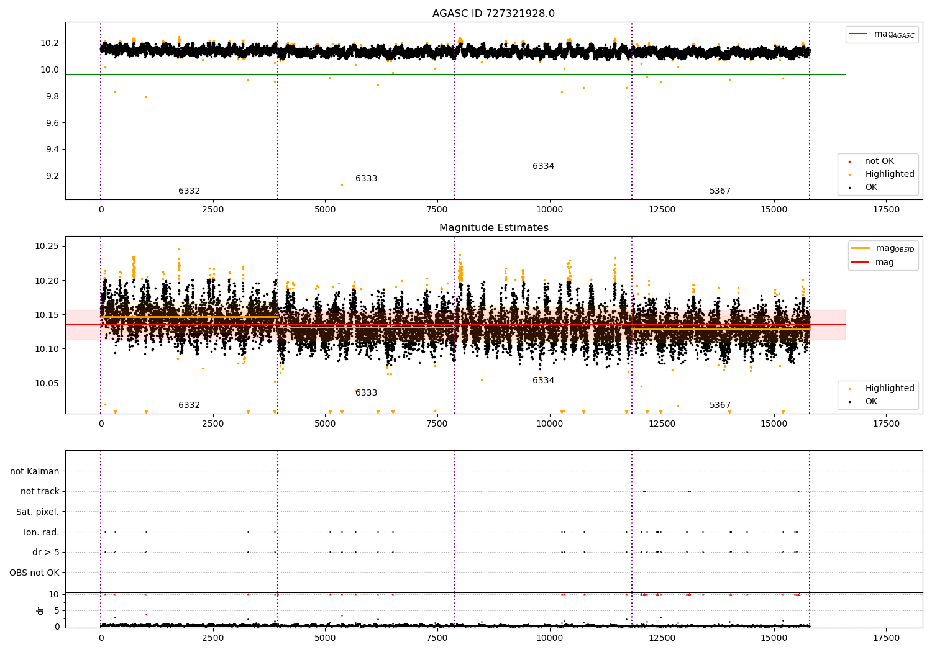
Task: Click the 10 tick on the dr axis
Action: coord(54,595)
